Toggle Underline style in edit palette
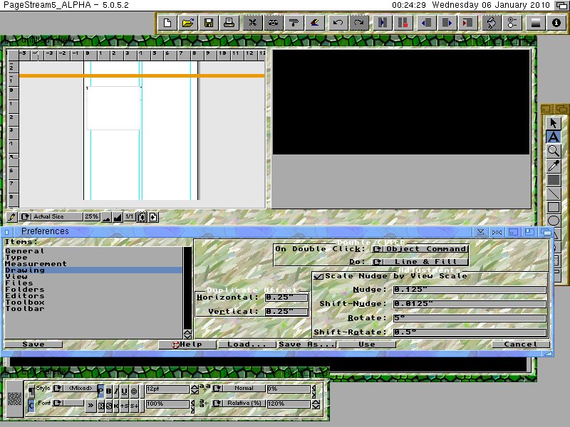The width and height of the screenshot is (570, 427). tap(124, 391)
